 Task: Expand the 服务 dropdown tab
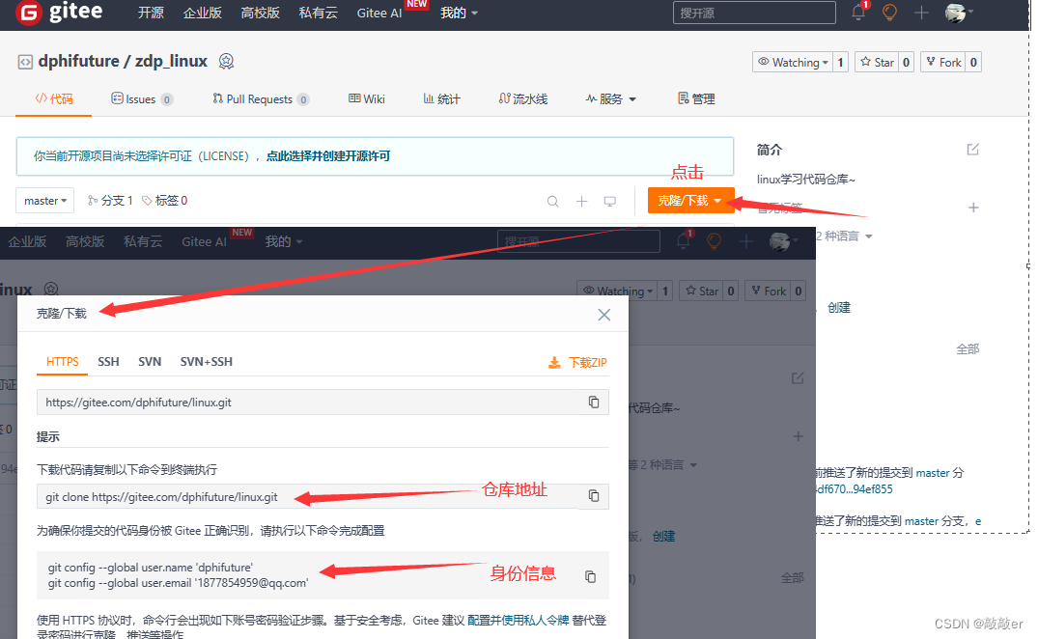pyautogui.click(x=611, y=99)
